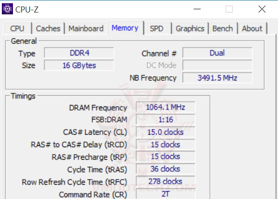Click the FSB:DRAM ratio value 1:16
The width and height of the screenshot is (278, 199).
pos(165,119)
